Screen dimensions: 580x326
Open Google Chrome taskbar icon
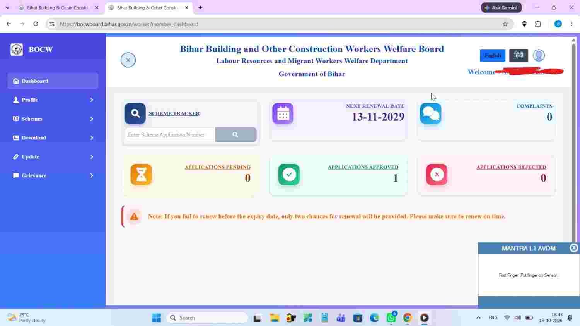[408, 318]
